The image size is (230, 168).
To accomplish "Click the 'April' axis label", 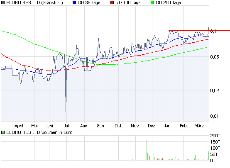I will coord(19,126).
